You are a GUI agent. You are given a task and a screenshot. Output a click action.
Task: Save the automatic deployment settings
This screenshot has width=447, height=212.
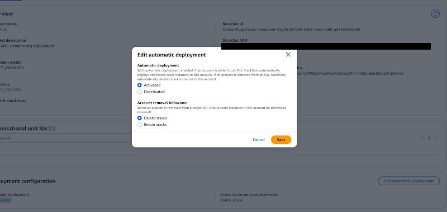[281, 139]
